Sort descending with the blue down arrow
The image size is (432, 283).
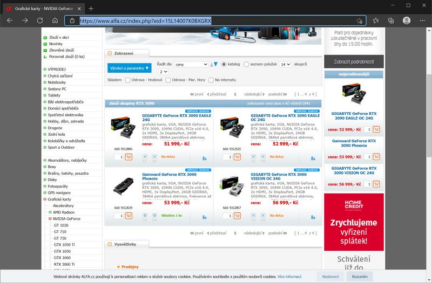point(215,64)
